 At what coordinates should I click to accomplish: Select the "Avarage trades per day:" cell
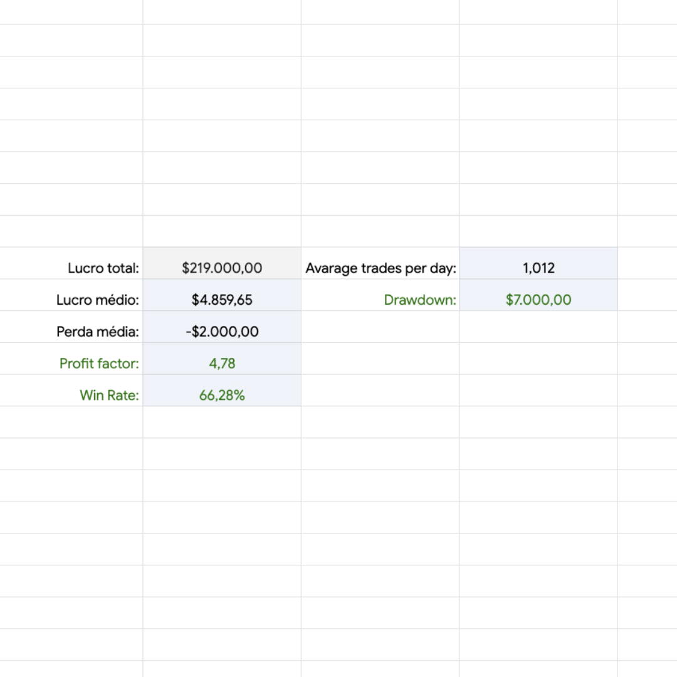tap(380, 268)
